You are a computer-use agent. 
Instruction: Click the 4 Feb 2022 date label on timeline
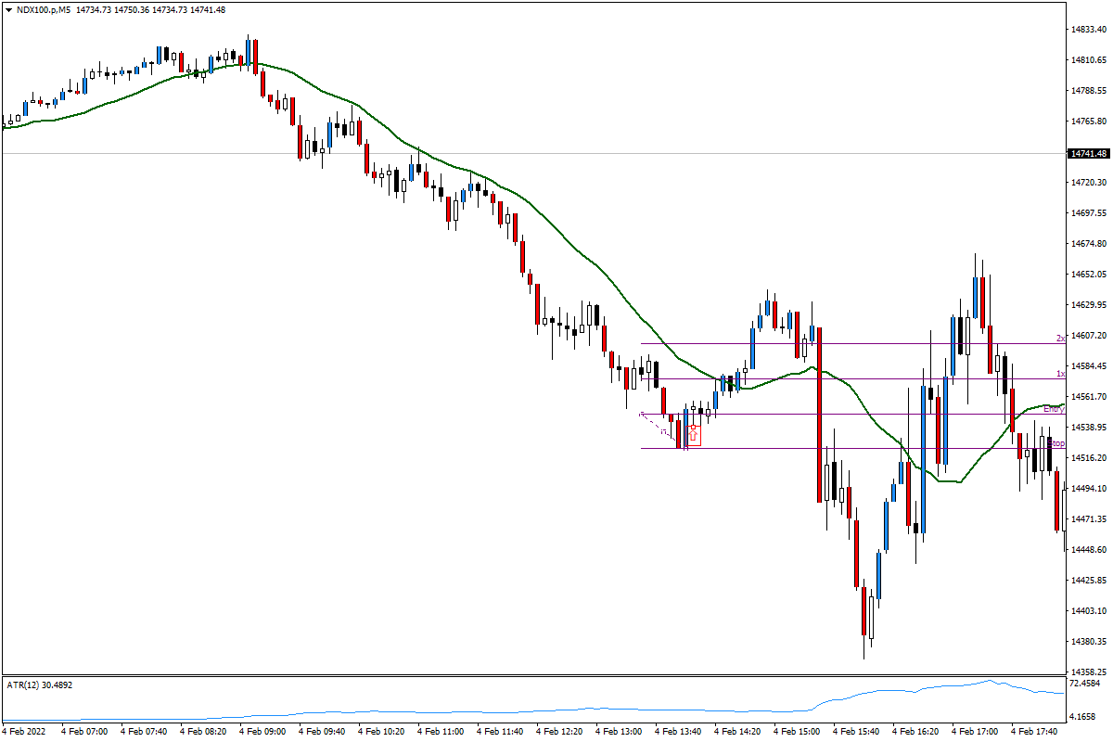[x=26, y=731]
